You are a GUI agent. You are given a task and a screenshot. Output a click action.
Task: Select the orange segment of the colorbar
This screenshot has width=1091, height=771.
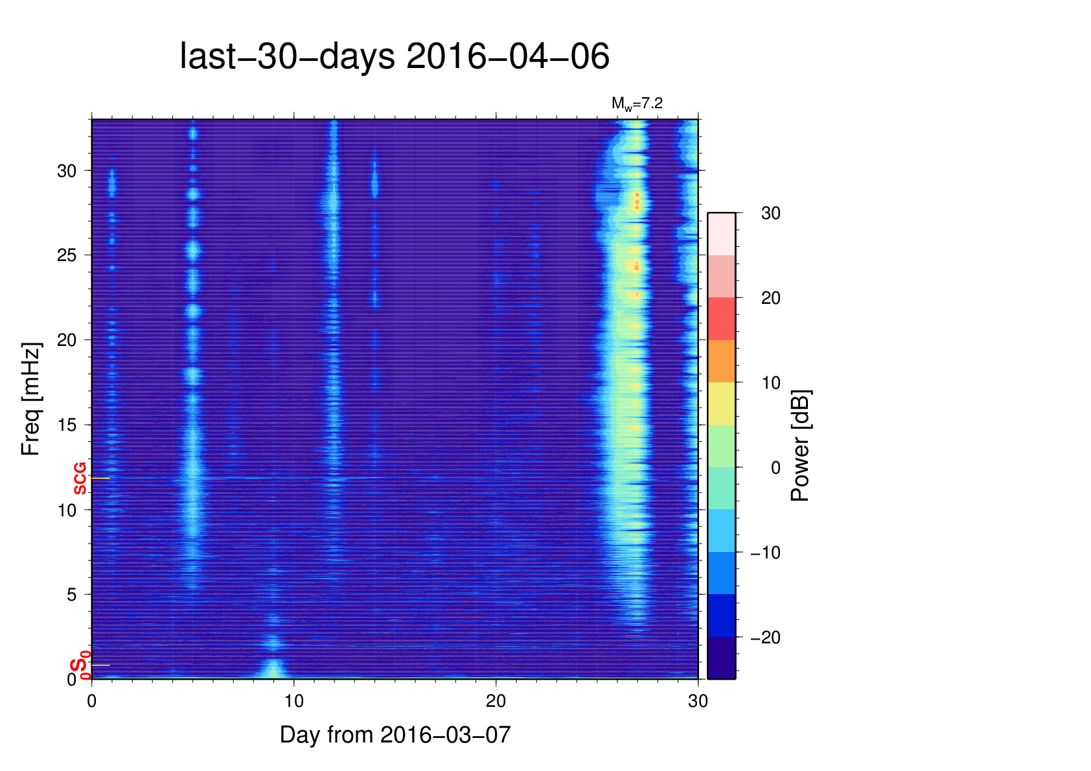(721, 361)
